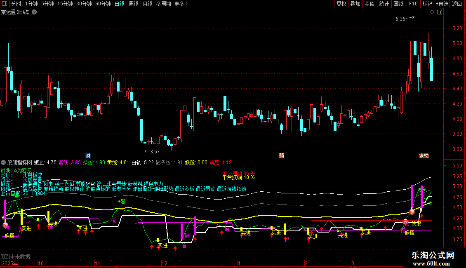466x268 pixels.
Task: Toggle the 标记 mark option
Action: pos(427,4)
